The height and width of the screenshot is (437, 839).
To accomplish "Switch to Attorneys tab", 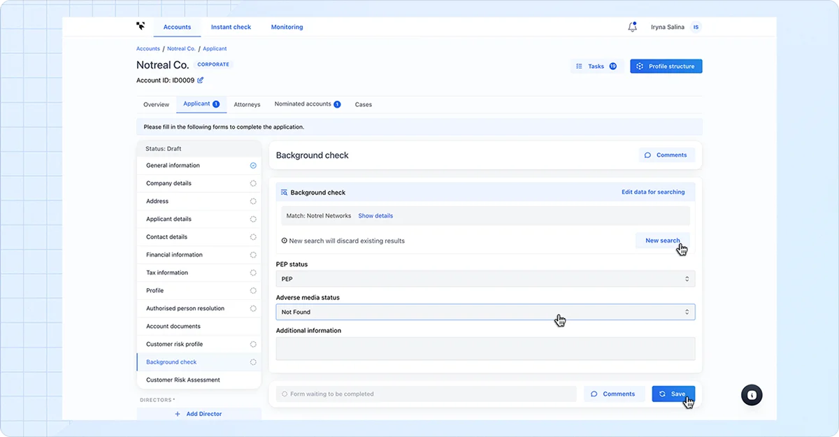I will pyautogui.click(x=247, y=105).
